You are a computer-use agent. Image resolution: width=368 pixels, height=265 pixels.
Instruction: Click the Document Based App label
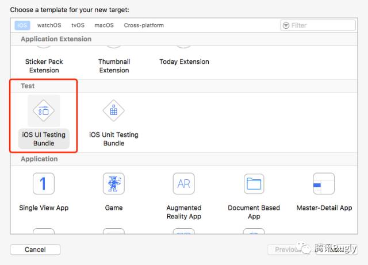coord(254,212)
